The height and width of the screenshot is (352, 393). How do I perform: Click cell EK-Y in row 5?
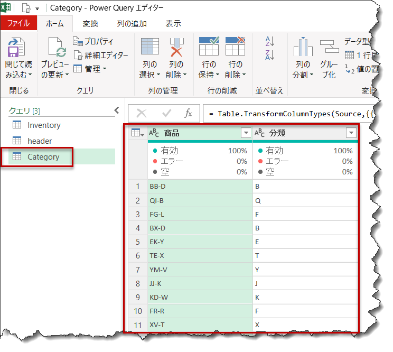200,242
